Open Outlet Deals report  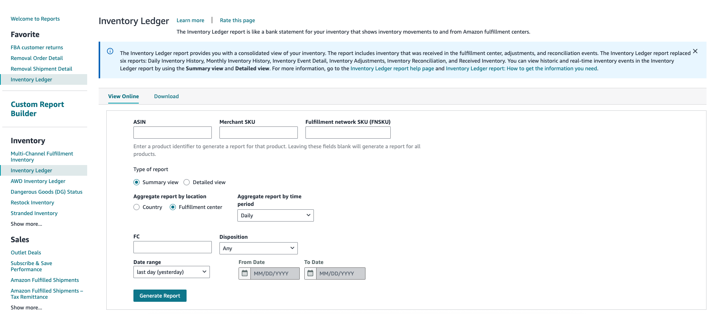click(26, 252)
